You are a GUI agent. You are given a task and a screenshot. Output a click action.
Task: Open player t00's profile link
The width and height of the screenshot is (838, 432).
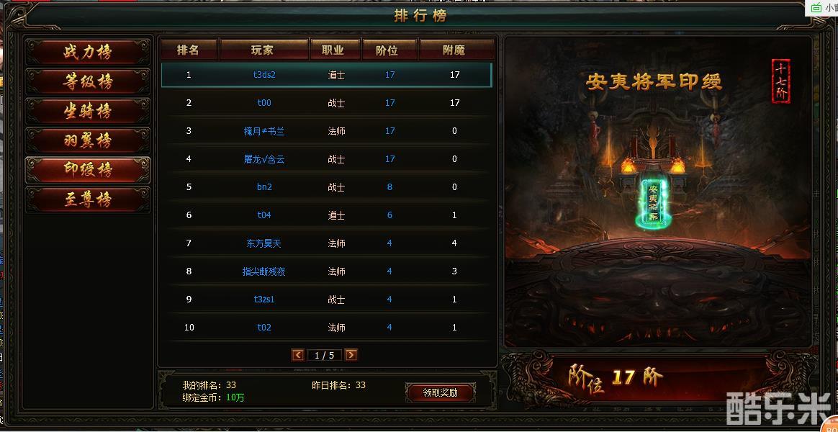[x=264, y=103]
